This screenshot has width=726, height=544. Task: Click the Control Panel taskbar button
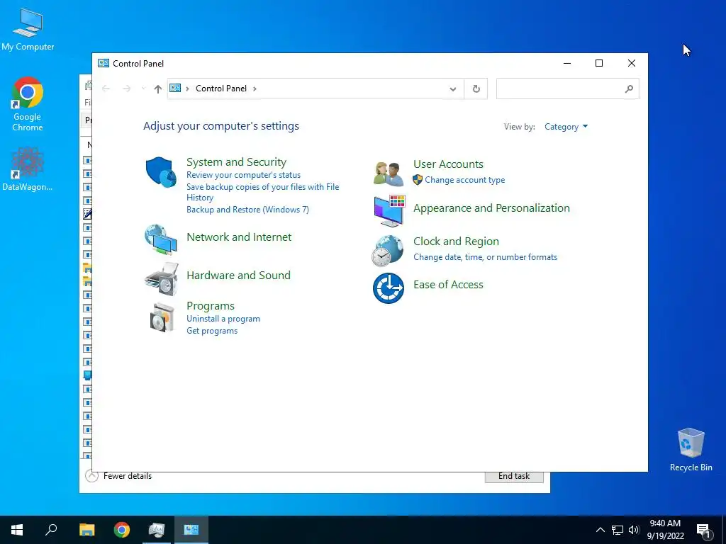click(x=191, y=530)
